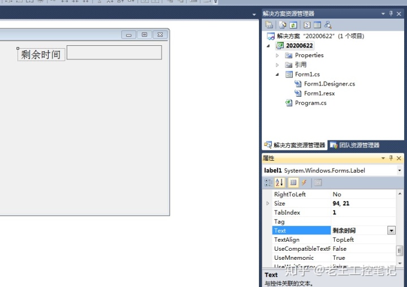Select the 20200622 project item
Screen dimensions: 407x287
299,46
